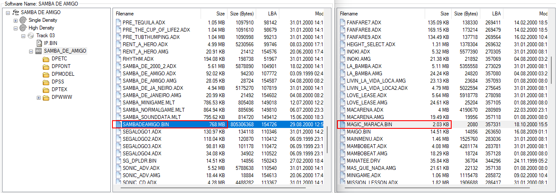Select HEIGHT_SELECT.ADX in right list
Viewport: 556px width, 193px height.
tap(445, 44)
